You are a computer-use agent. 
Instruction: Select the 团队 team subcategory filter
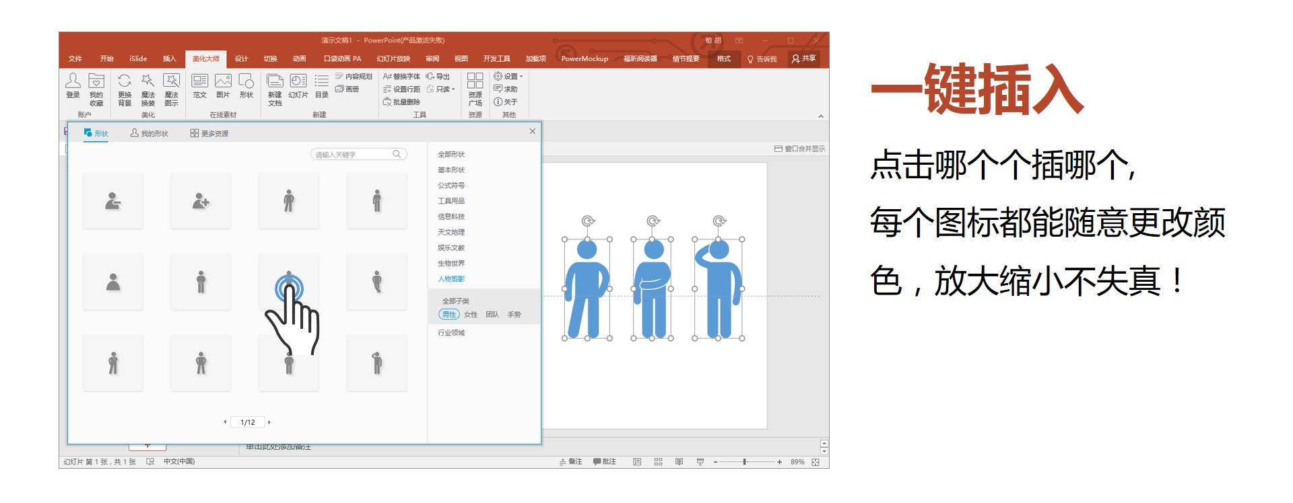[492, 314]
